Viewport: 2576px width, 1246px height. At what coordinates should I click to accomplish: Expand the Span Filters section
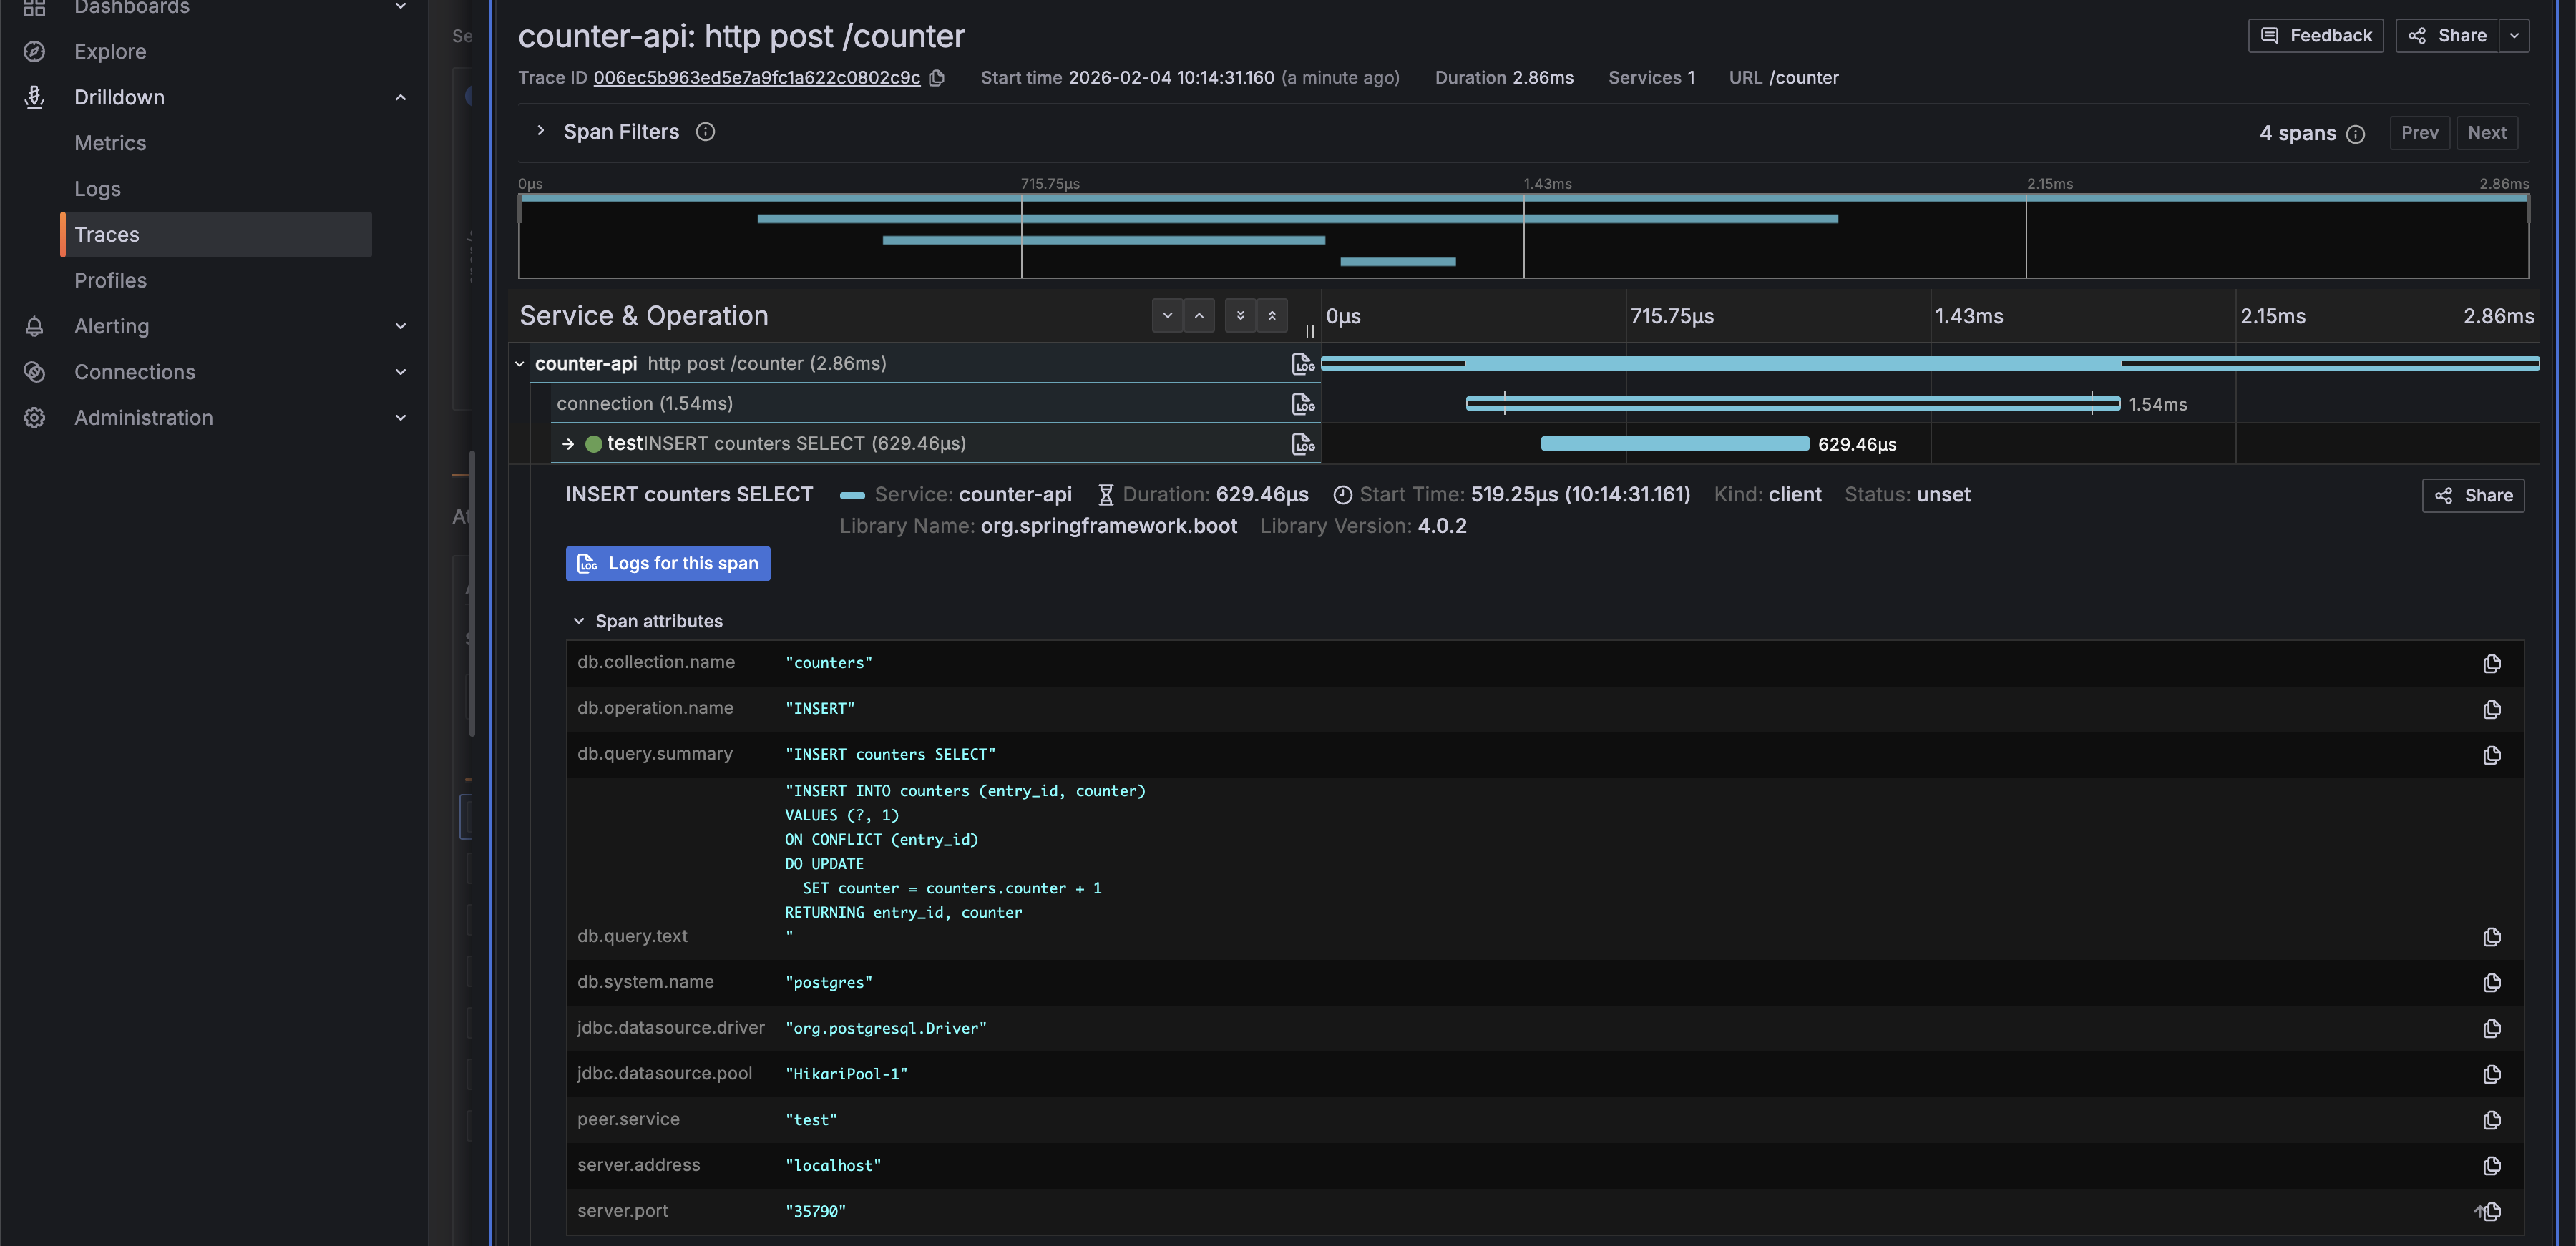pos(541,131)
